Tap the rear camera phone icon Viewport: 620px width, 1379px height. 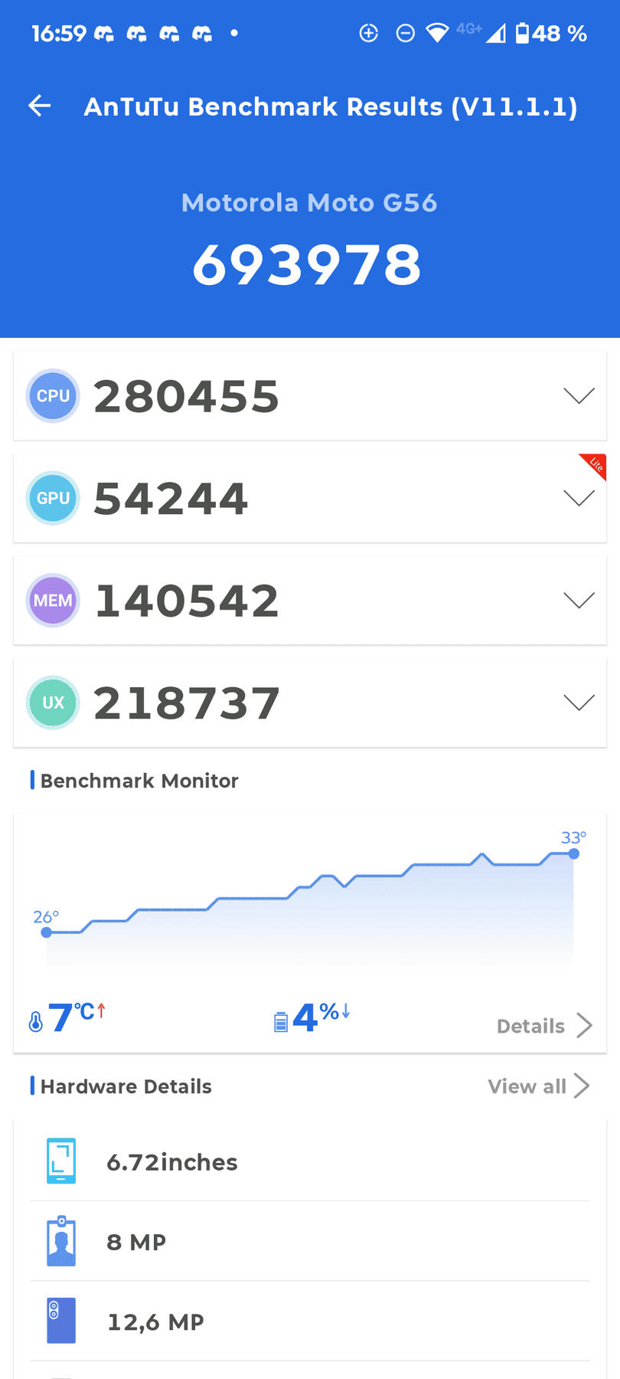pyautogui.click(x=61, y=1321)
